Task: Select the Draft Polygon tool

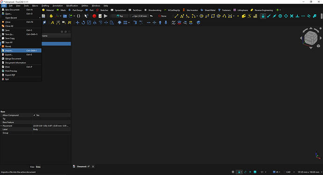Action: [x=219, y=16]
